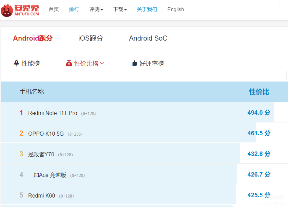This screenshot has width=288, height=207.
Task: Expand the 评测 dropdown menu
Action: pyautogui.click(x=96, y=9)
